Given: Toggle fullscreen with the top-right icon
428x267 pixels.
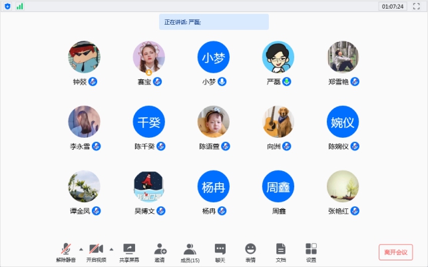Looking at the screenshot, I should tap(416, 6).
